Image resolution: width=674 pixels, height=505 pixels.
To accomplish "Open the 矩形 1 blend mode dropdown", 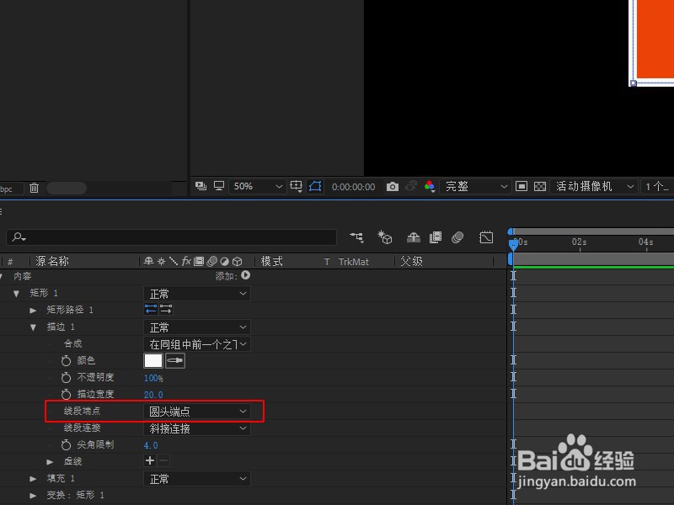I will coord(197,294).
